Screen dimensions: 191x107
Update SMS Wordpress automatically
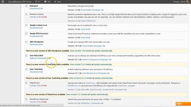click(x=103, y=51)
